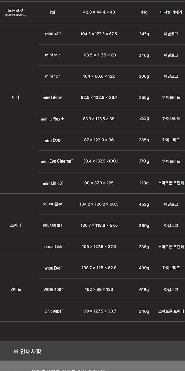Click the SQUARE SQ1 logo
Image resolution: width=185 pixels, height=371 pixels.
point(53,225)
